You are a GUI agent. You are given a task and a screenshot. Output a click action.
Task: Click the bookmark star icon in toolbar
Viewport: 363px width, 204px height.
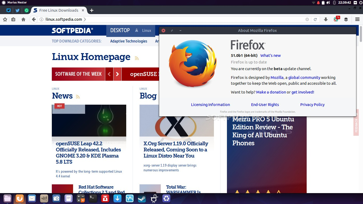coord(5,19)
